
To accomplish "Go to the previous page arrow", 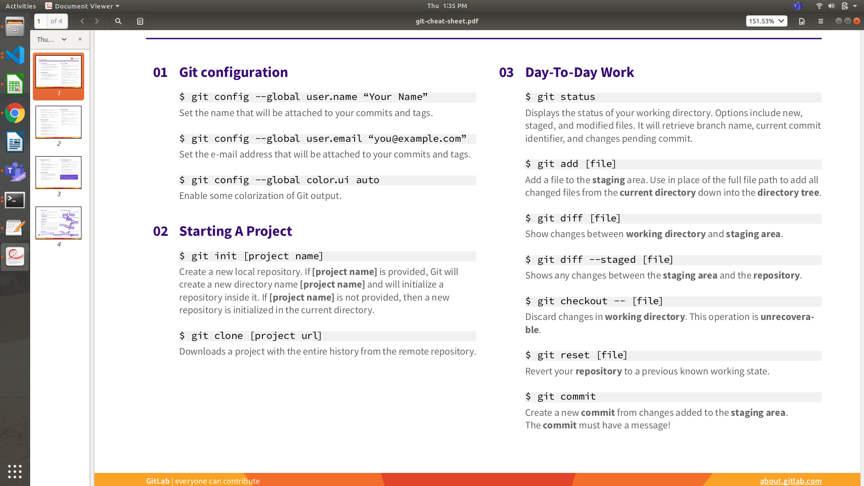I will point(82,21).
